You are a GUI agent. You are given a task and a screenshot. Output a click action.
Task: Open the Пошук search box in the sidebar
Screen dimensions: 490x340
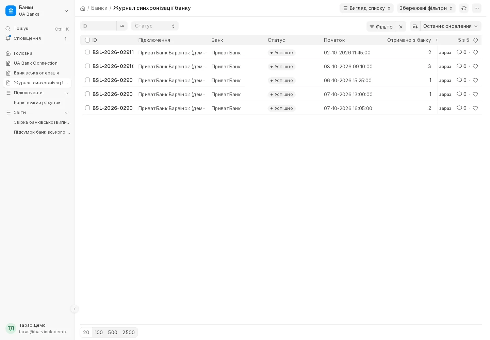(37, 29)
